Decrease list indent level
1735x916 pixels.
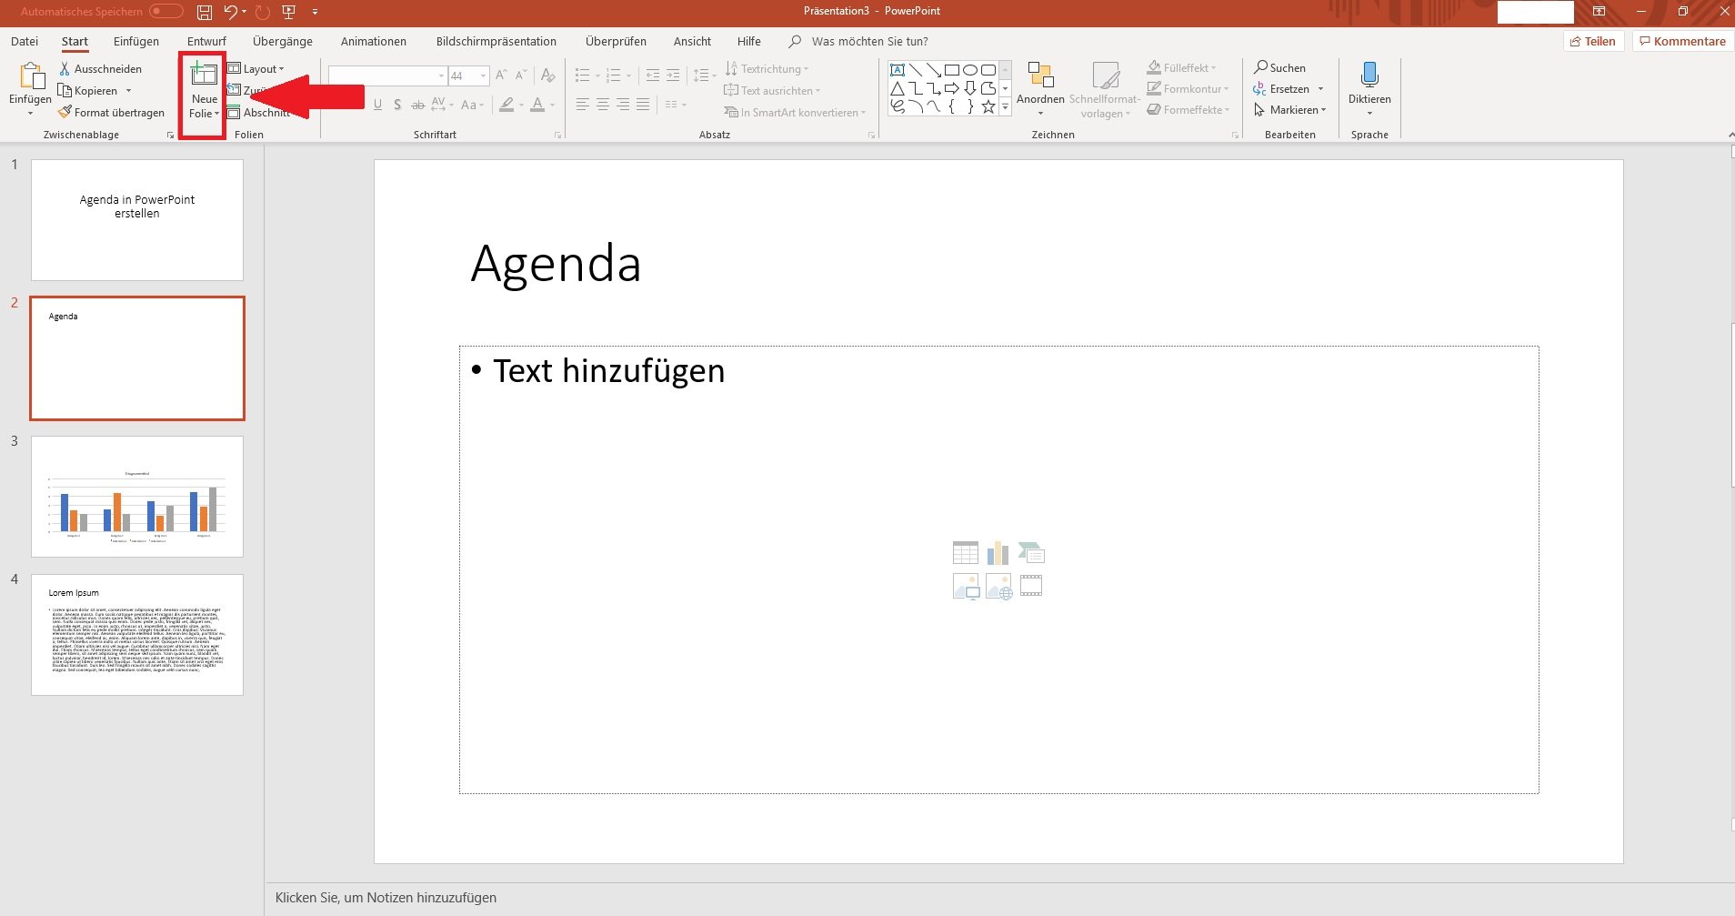tap(652, 75)
